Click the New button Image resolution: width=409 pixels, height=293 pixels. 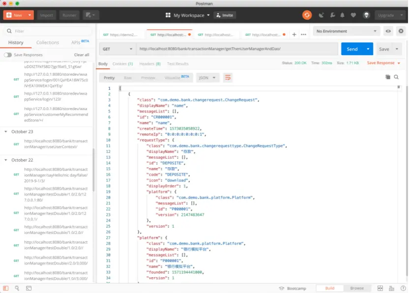point(15,15)
